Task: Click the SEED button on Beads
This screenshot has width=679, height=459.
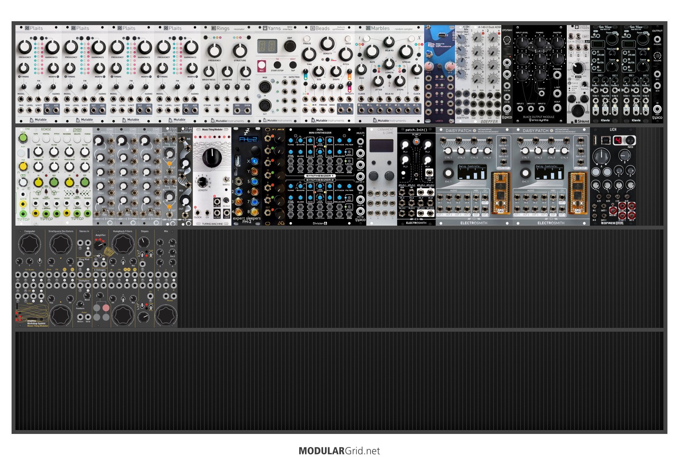Action: pyautogui.click(x=348, y=39)
